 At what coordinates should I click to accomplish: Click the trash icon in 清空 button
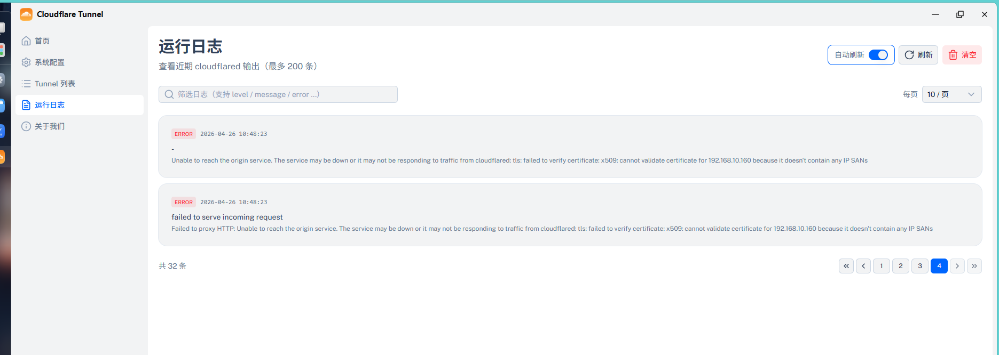click(953, 55)
